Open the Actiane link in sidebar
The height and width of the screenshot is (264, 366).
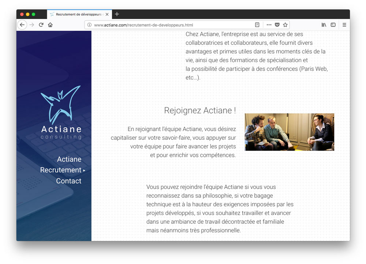69,159
